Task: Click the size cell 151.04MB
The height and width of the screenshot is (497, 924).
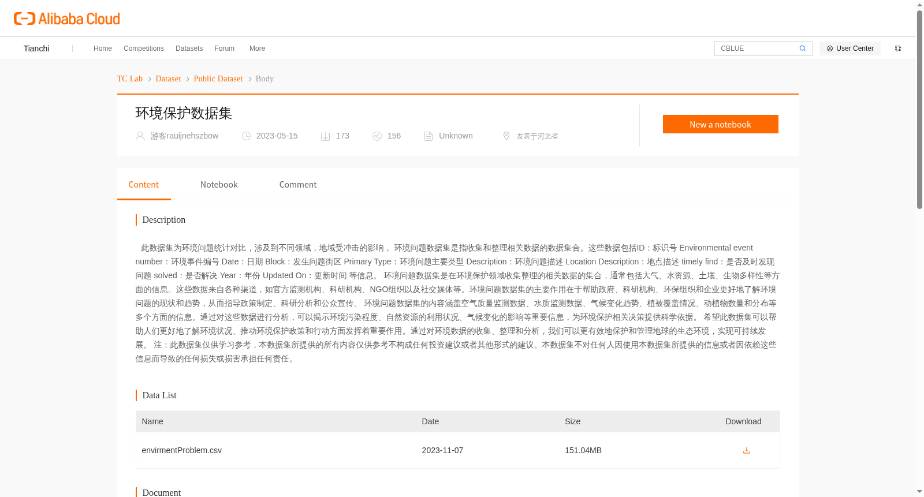Action: point(583,450)
